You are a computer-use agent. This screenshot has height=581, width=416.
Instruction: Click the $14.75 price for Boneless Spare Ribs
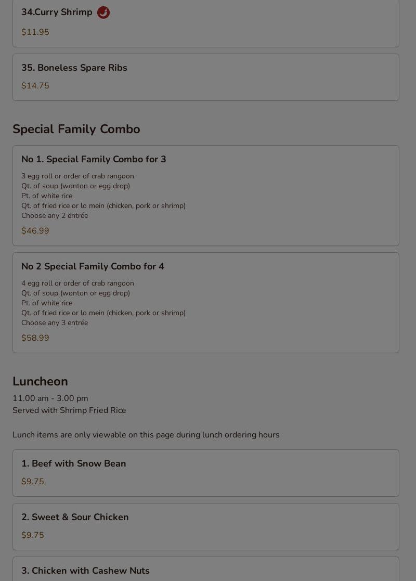pyautogui.click(x=35, y=86)
